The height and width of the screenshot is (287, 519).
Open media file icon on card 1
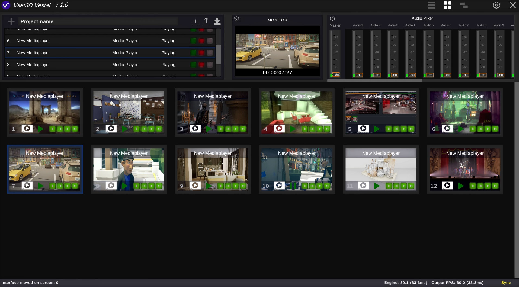27,128
